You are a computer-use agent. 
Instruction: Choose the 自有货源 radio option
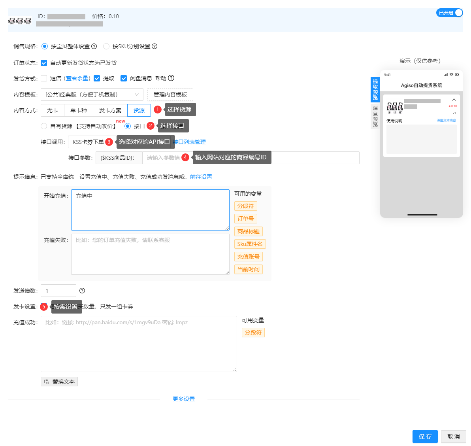point(44,126)
